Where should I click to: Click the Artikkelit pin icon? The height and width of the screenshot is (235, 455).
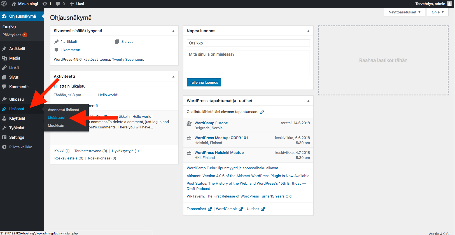[4, 49]
